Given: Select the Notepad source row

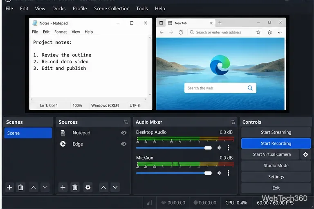Looking at the screenshot, I should point(93,133).
